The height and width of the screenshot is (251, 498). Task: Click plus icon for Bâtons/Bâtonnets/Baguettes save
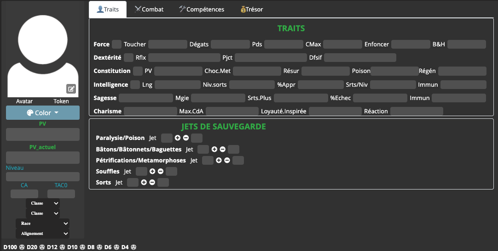tap(214, 149)
